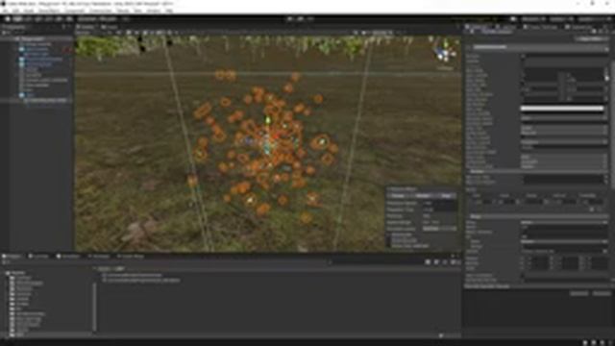
Task: Select the Hierarchy tab
Action: point(14,27)
